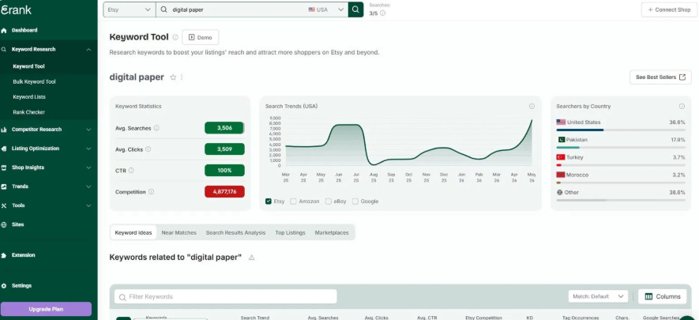Select the Keyword Ideas tab

click(133, 232)
